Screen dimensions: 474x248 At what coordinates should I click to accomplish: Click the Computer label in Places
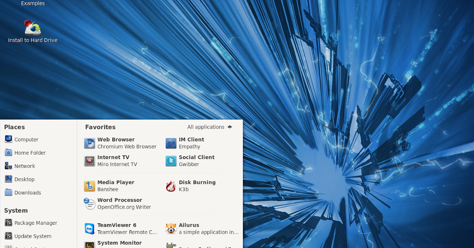pyautogui.click(x=26, y=139)
